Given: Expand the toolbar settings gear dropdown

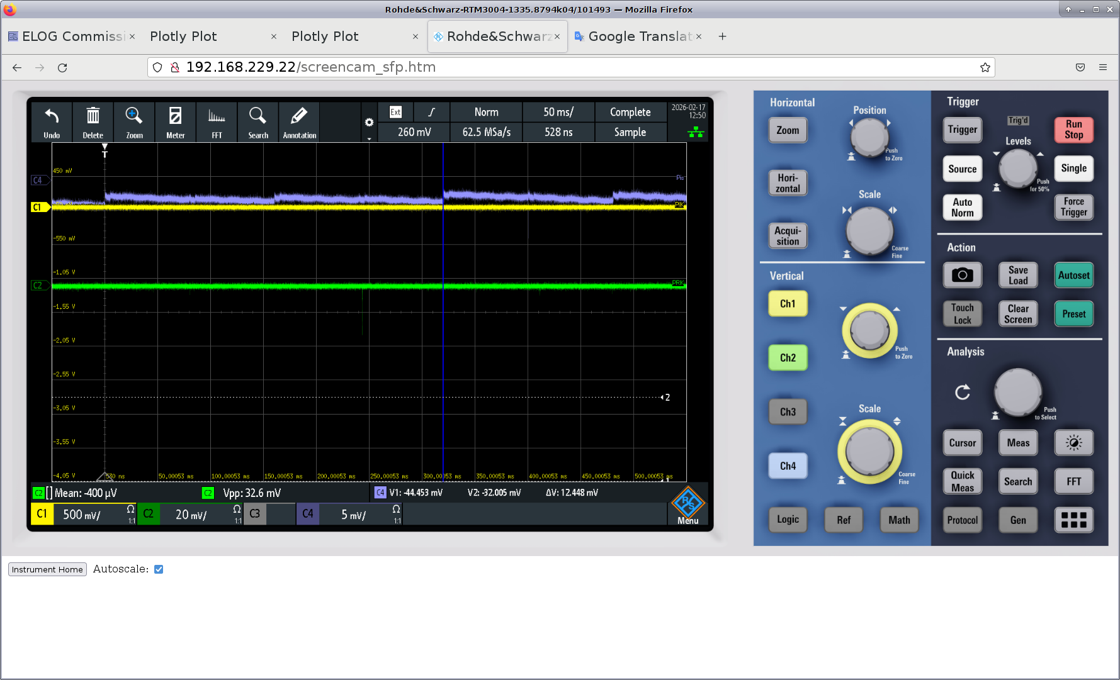Looking at the screenshot, I should (x=369, y=123).
